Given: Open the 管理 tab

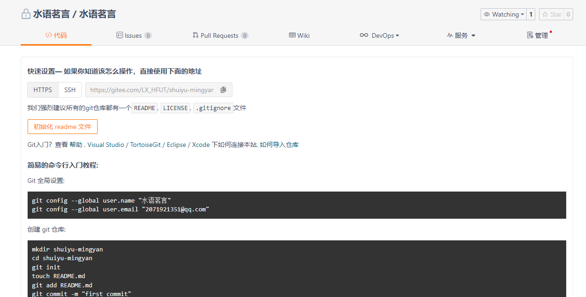Looking at the screenshot, I should [538, 35].
